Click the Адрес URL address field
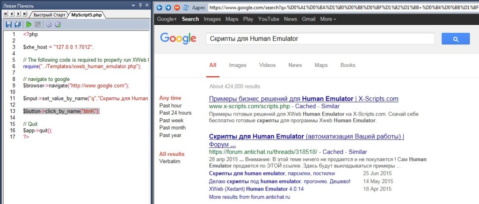This screenshot has height=204, width=479. [343, 7]
